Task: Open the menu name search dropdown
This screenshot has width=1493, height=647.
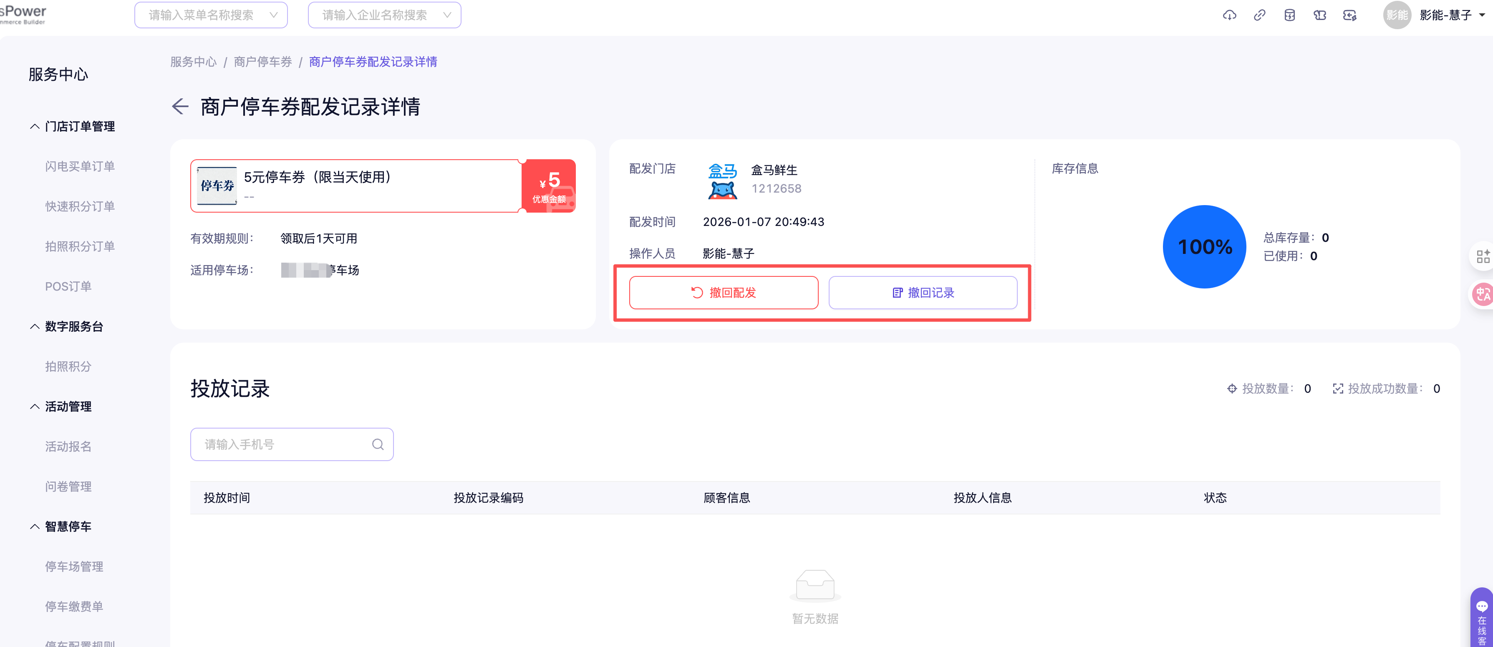Action: coord(211,15)
